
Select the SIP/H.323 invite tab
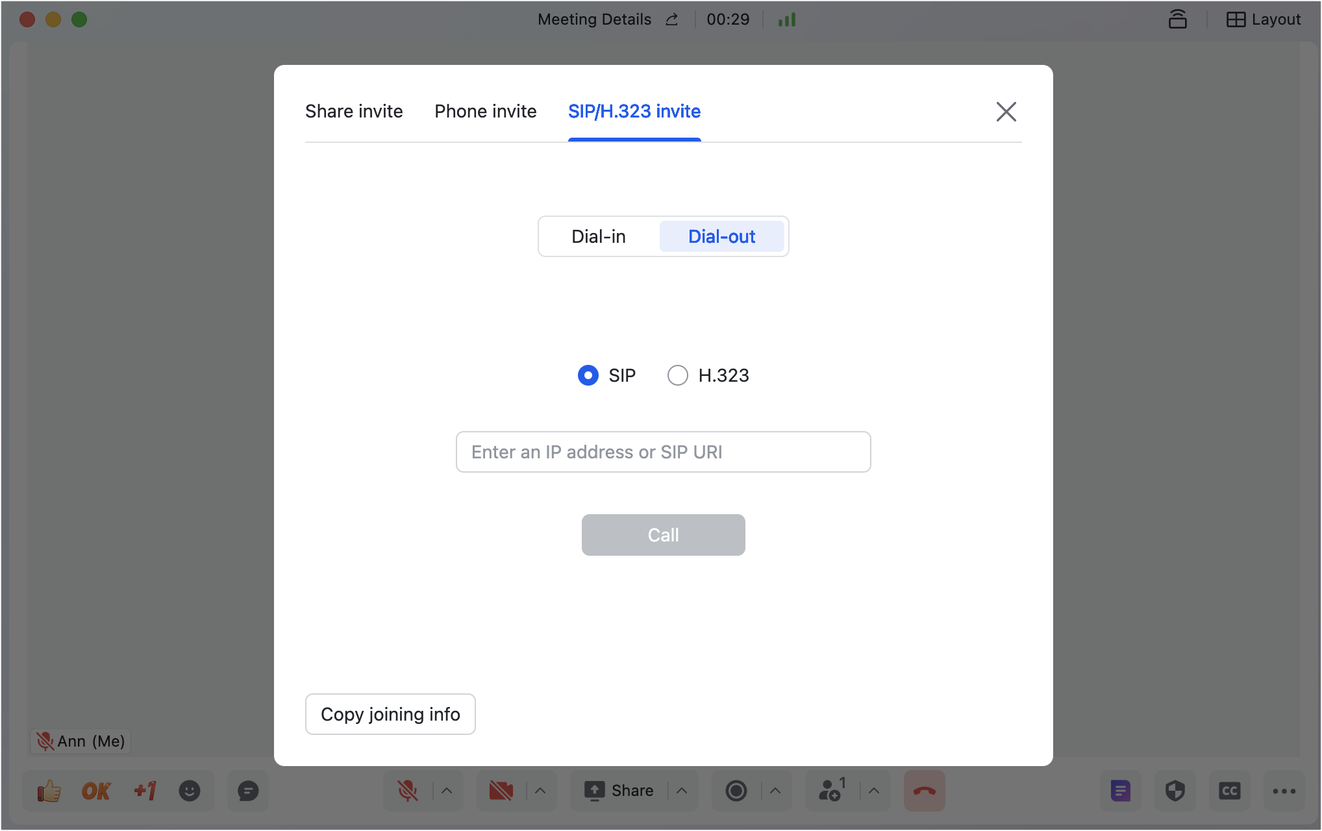634,111
